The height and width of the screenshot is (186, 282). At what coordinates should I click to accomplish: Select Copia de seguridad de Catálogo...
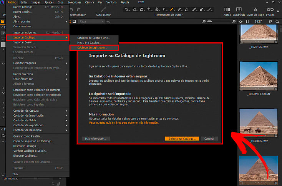point(38,141)
